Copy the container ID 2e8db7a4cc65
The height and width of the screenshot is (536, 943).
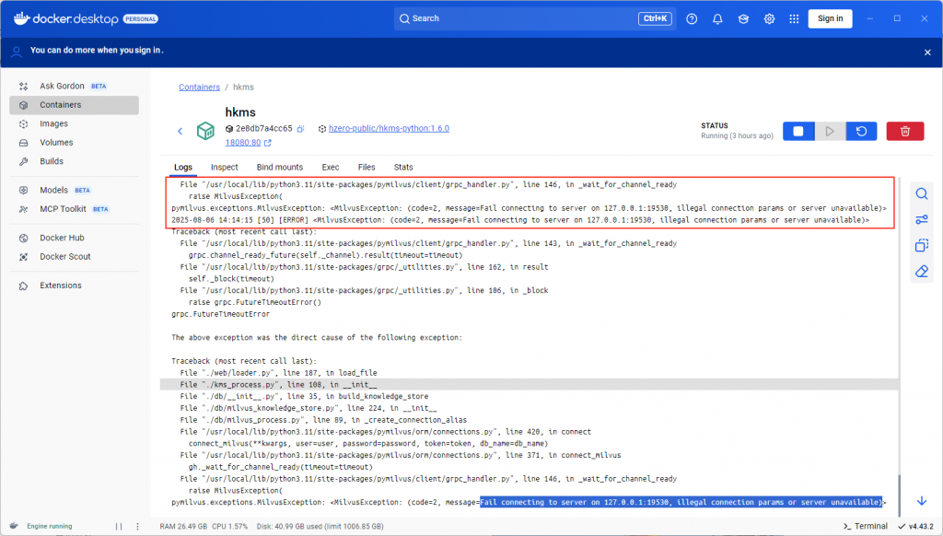[x=301, y=129]
